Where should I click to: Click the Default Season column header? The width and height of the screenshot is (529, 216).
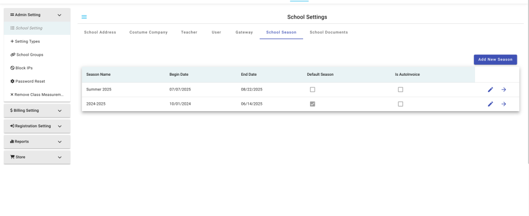pos(320,75)
